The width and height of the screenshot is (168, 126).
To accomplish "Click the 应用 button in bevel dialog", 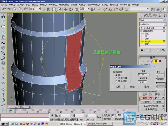I will pyautogui.click(x=118, y=87).
